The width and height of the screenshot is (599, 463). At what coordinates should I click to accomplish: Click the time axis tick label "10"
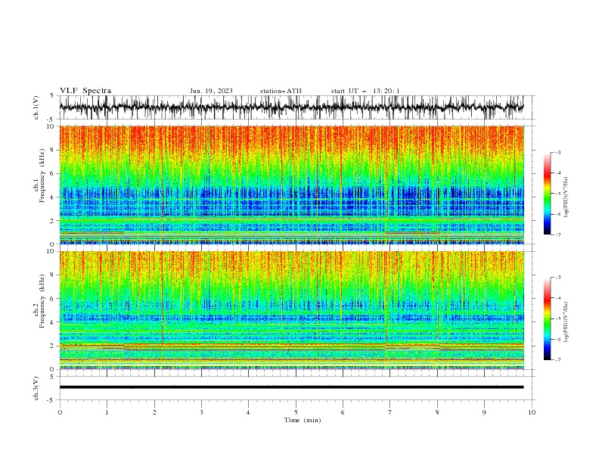(x=532, y=412)
